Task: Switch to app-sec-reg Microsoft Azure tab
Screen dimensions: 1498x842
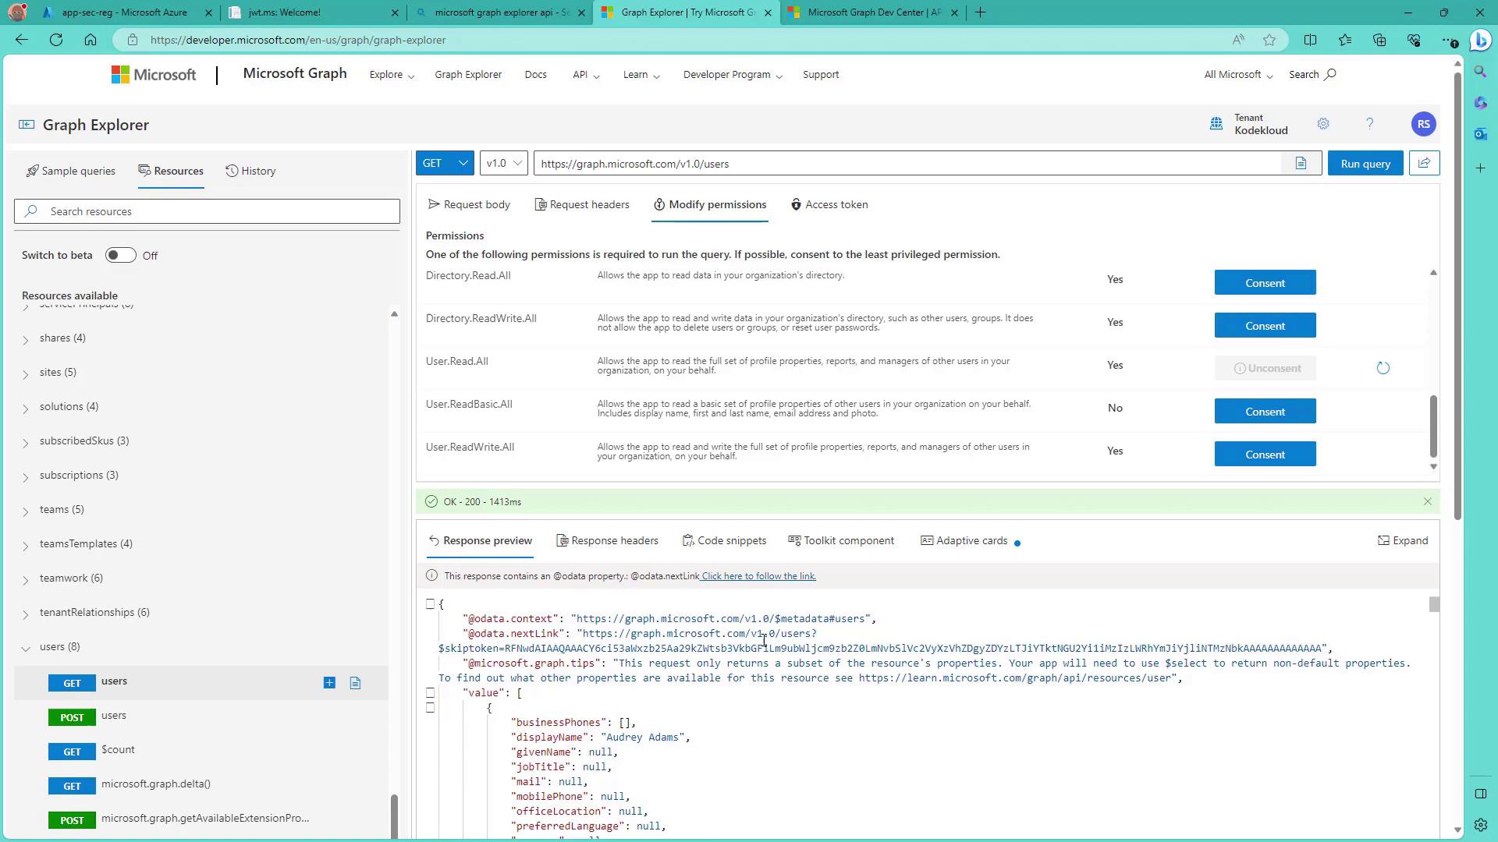Action: tap(125, 12)
